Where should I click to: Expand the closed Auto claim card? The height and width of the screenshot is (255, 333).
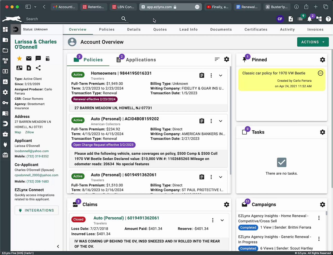click(222, 220)
